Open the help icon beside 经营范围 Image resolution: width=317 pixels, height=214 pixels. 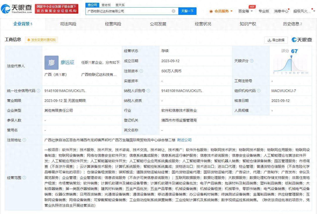tap(24, 178)
